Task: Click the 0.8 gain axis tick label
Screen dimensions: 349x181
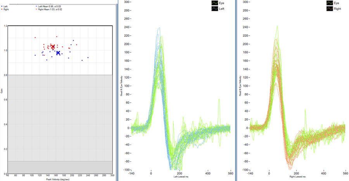Action: coord(5,75)
